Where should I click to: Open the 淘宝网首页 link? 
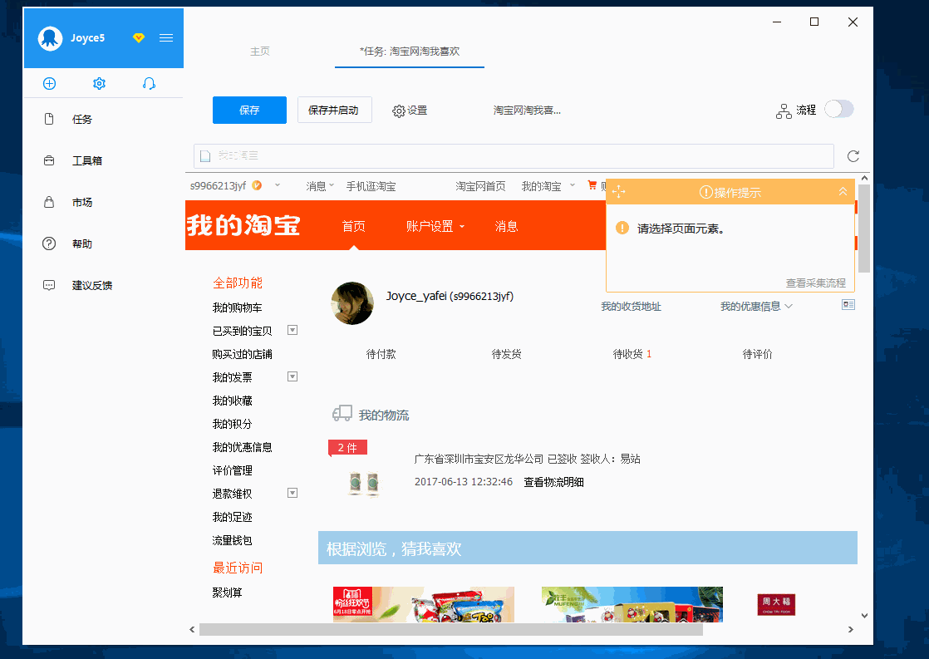click(x=480, y=186)
